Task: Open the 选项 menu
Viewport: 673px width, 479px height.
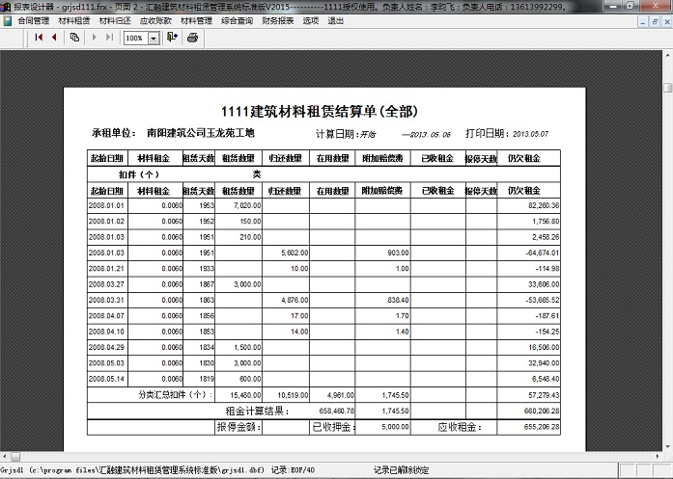Action: (x=311, y=21)
